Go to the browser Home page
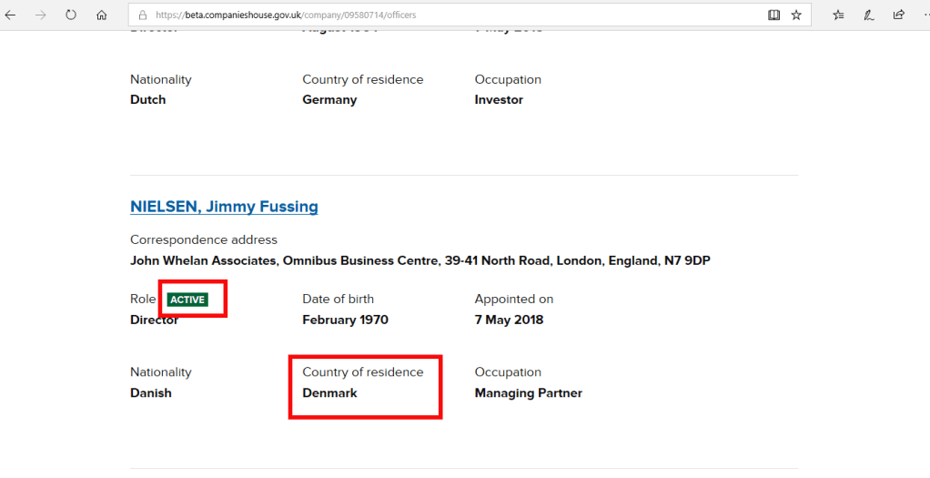 coord(101,15)
